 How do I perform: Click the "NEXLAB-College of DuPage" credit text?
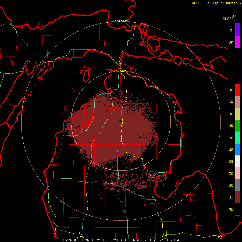[x=215, y=3]
